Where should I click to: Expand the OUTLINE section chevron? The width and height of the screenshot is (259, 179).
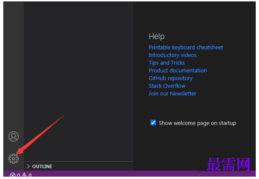(x=28, y=166)
